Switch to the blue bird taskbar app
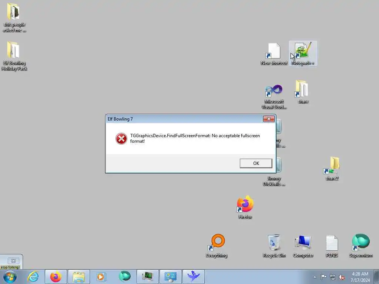Image resolution: width=379 pixels, height=284 pixels. click(x=193, y=277)
